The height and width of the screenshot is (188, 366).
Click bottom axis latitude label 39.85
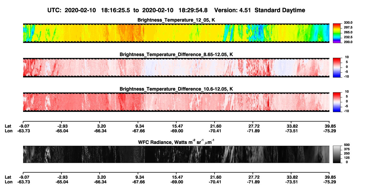pos(330,177)
